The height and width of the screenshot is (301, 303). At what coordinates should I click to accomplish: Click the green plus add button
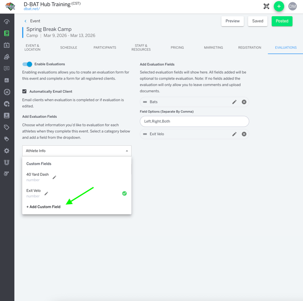coord(279,6)
